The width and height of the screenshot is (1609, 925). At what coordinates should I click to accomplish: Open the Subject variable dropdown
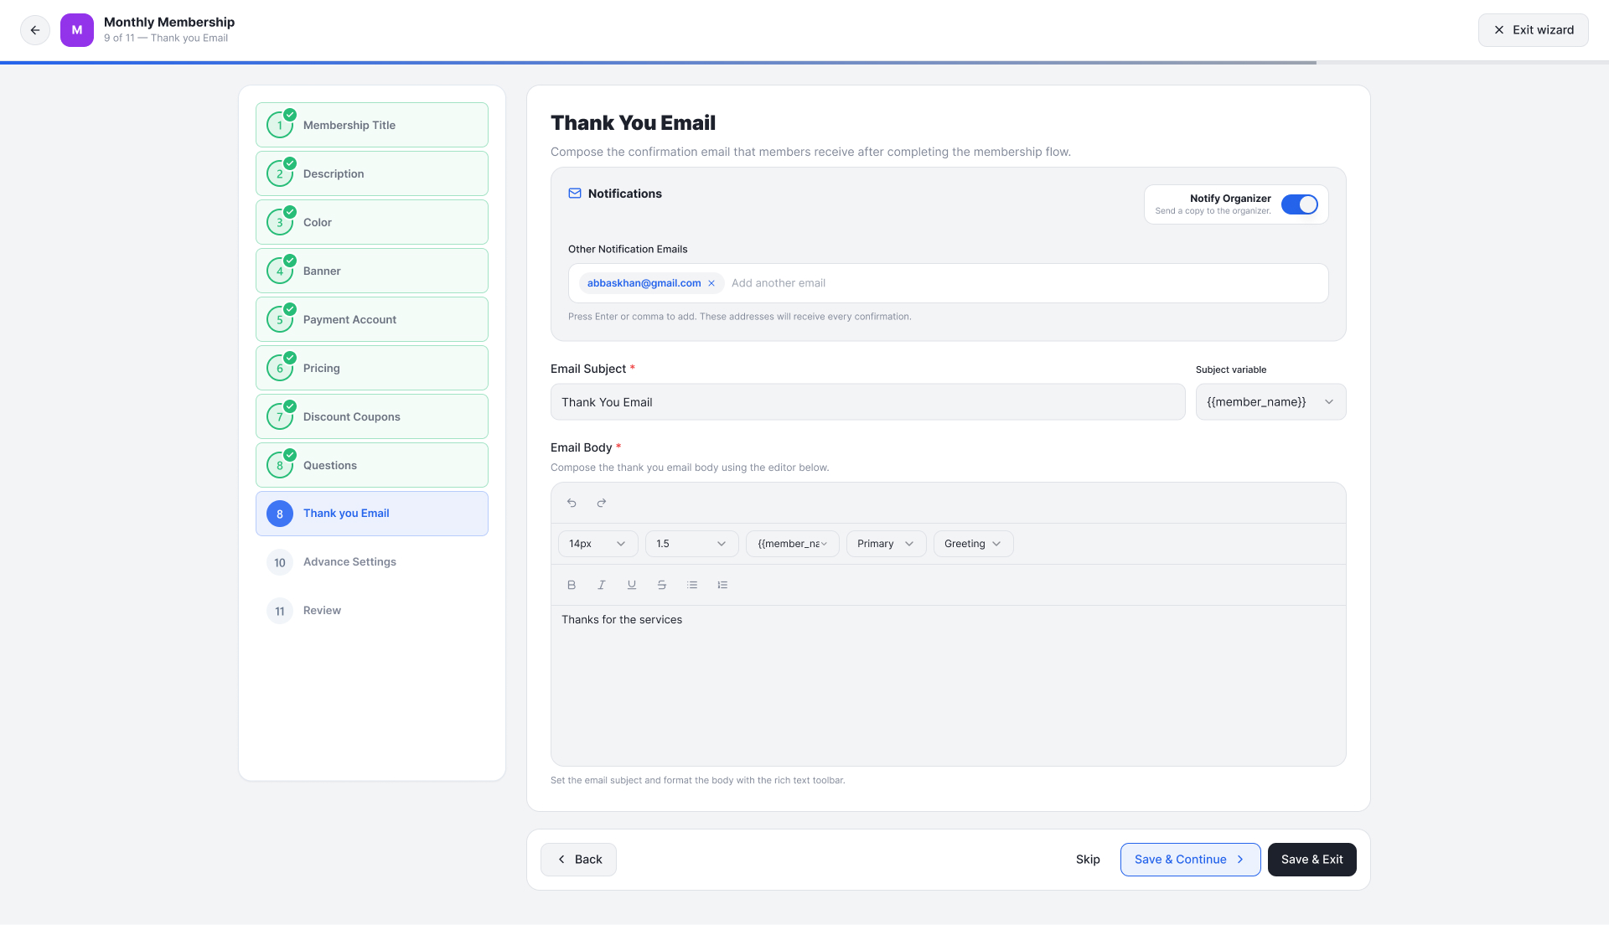[x=1270, y=402]
